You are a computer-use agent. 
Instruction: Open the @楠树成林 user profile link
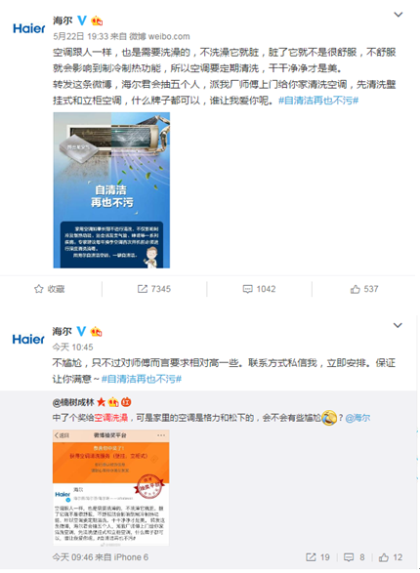tap(73, 402)
